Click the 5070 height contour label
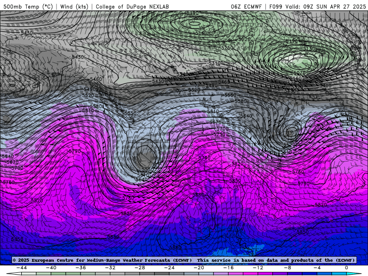 pyautogui.click(x=299, y=73)
